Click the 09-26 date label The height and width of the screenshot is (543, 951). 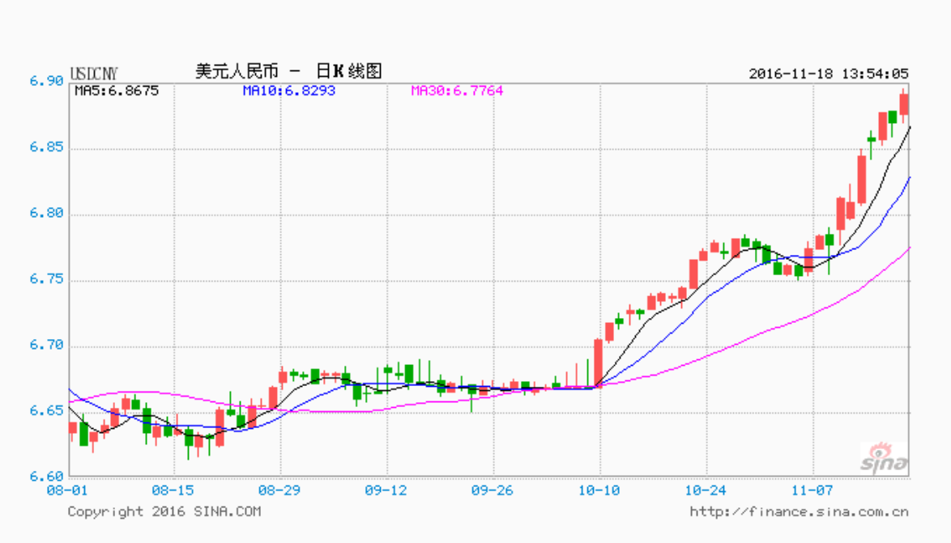point(492,490)
